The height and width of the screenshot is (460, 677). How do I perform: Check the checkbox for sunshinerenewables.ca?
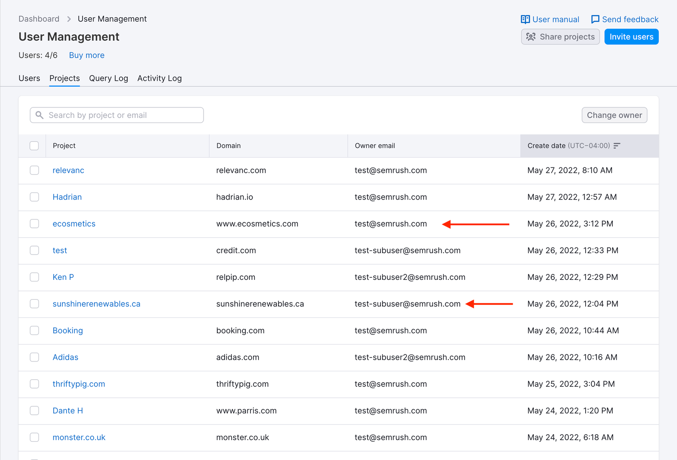tap(34, 304)
